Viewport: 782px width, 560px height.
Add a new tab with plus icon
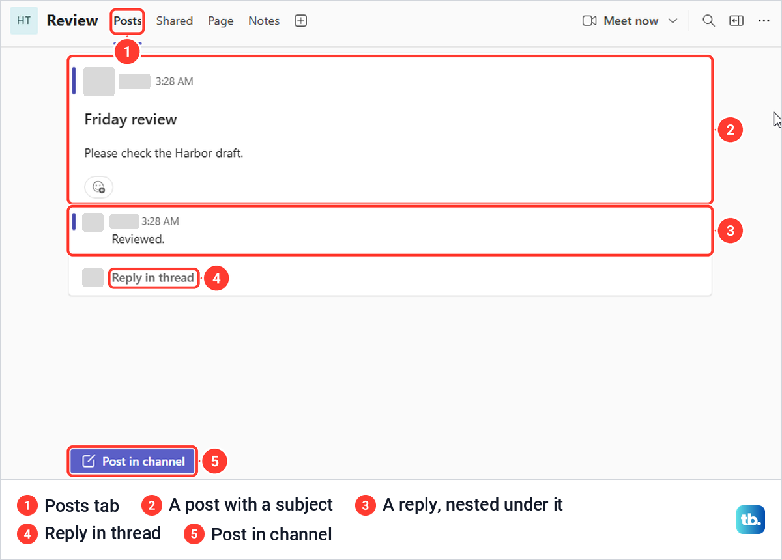point(301,21)
